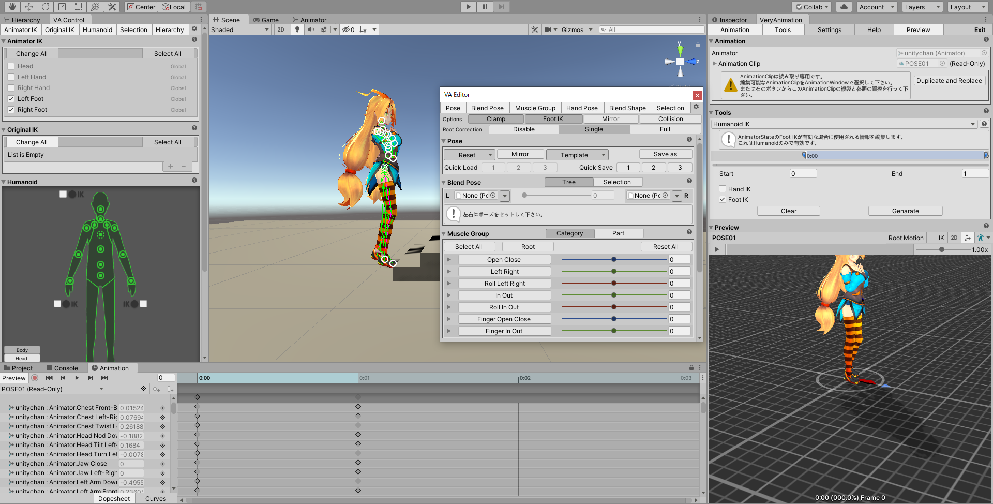Select the Move tool

[x=29, y=7]
